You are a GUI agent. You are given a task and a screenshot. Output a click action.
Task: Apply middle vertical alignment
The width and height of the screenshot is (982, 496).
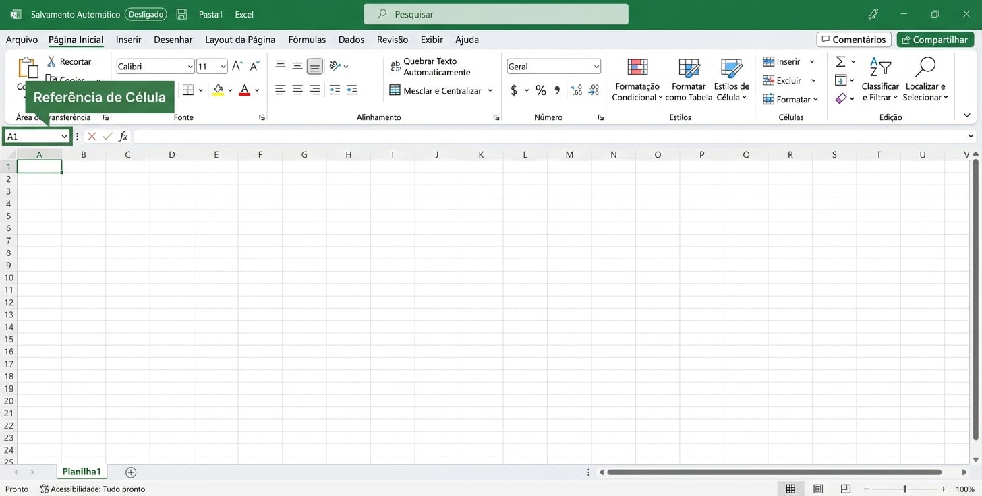click(297, 65)
